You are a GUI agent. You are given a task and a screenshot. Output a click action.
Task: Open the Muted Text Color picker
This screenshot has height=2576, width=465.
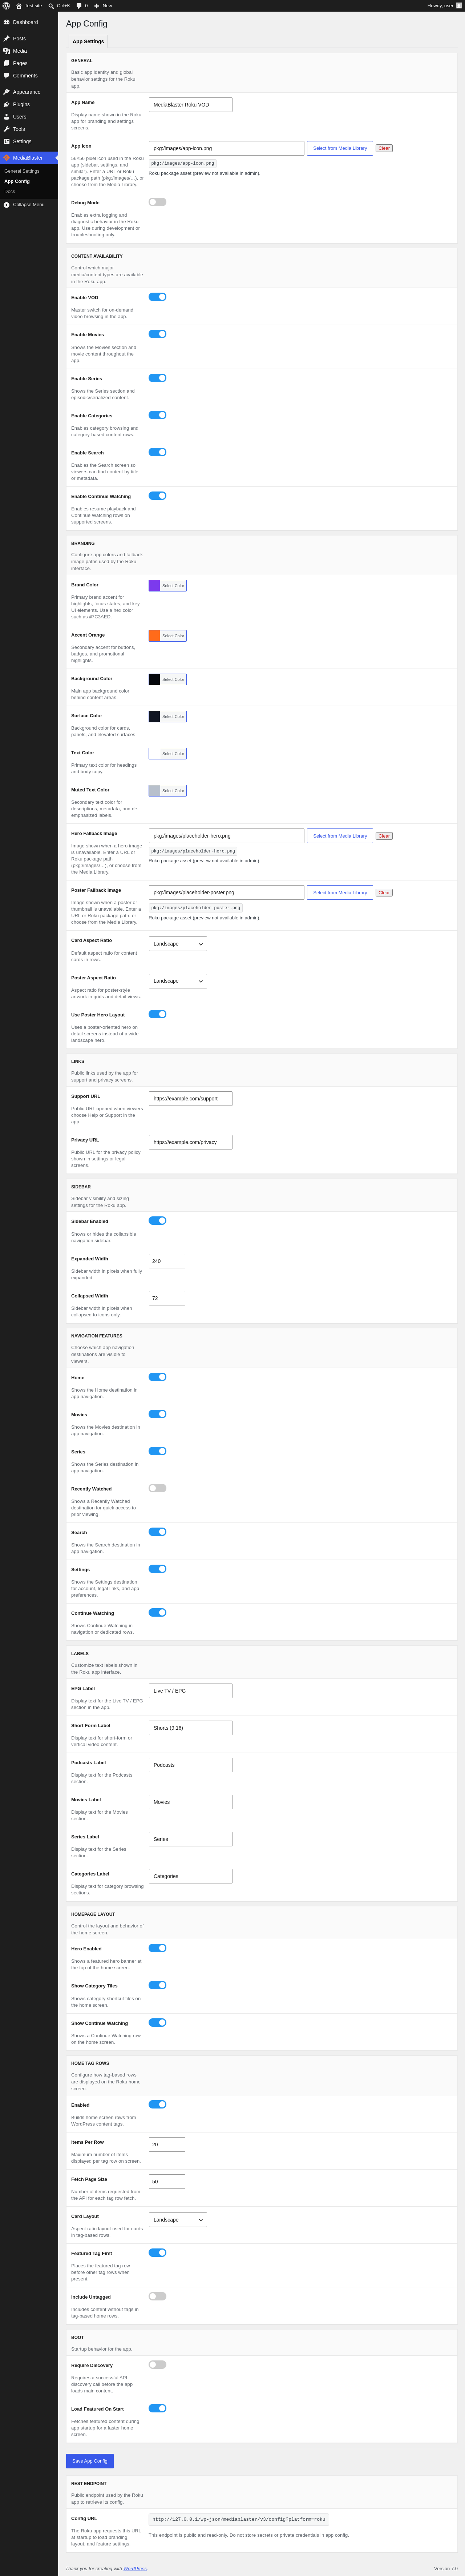tap(168, 791)
